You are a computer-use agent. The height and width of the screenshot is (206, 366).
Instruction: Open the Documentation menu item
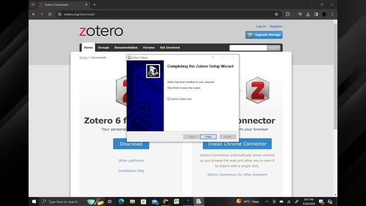pos(126,47)
